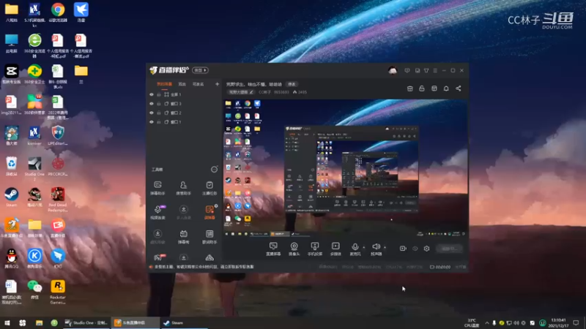This screenshot has width=586, height=329.
Task: Click the share icon in header
Action: coord(459,88)
